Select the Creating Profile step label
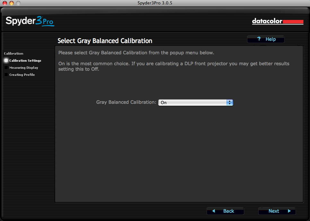This screenshot has height=221, width=310. click(22, 75)
